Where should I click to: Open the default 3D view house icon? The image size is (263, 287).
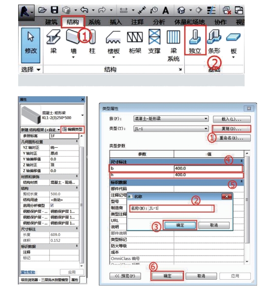(x=181, y=10)
